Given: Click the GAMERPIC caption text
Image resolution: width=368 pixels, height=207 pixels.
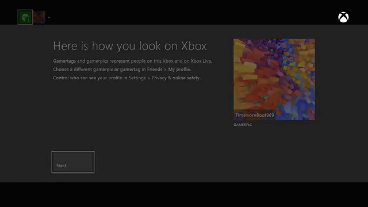Looking at the screenshot, I should click(243, 125).
